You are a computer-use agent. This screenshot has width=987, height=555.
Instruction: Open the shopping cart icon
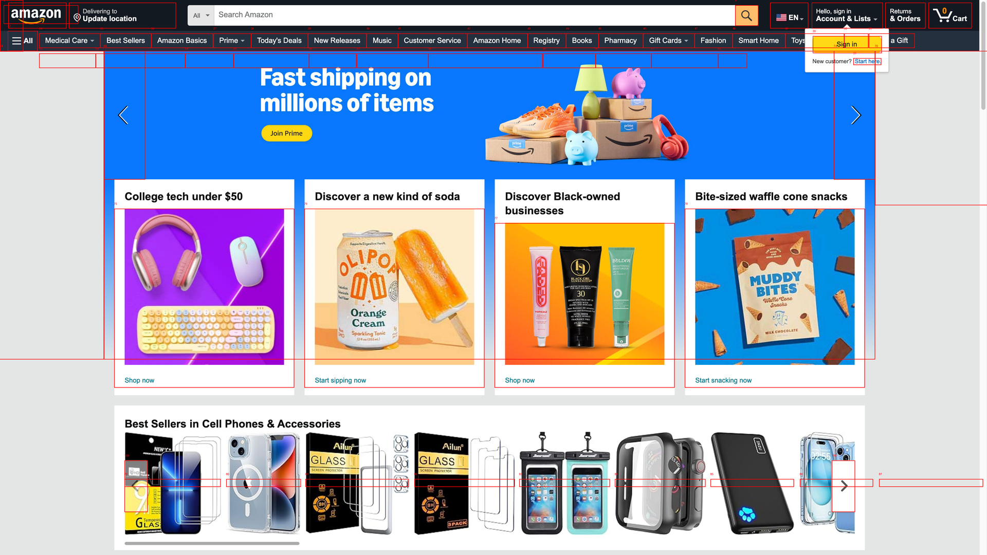pos(950,15)
